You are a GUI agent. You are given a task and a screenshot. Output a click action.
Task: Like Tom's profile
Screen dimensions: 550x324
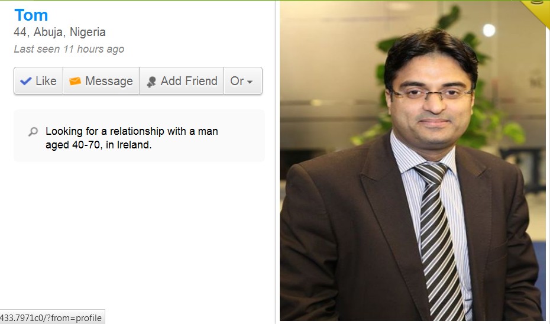click(38, 81)
